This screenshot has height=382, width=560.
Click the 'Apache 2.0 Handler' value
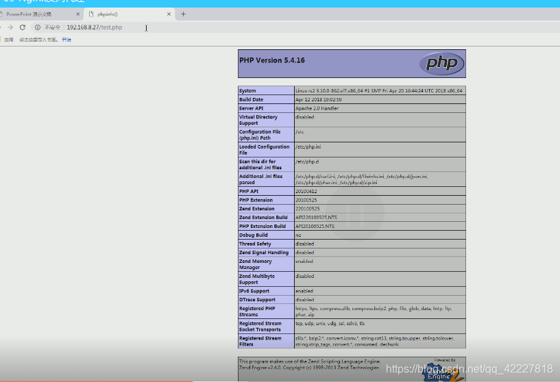(x=317, y=108)
